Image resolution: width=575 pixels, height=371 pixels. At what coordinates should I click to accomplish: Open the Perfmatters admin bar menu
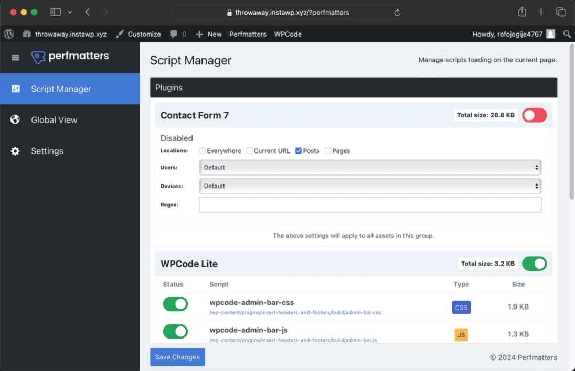248,34
